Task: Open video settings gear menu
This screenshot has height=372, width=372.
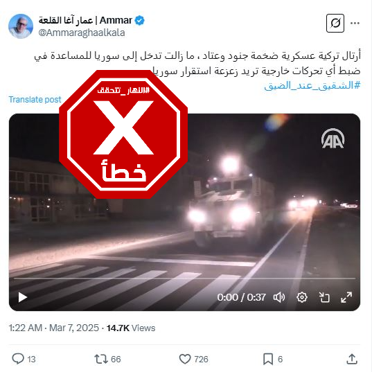Action: coord(302,297)
